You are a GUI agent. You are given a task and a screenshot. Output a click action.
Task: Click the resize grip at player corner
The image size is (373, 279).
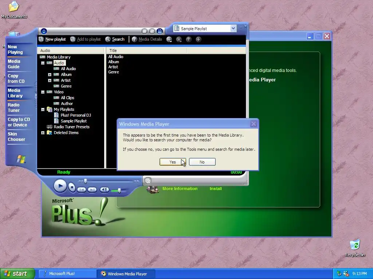click(x=246, y=183)
